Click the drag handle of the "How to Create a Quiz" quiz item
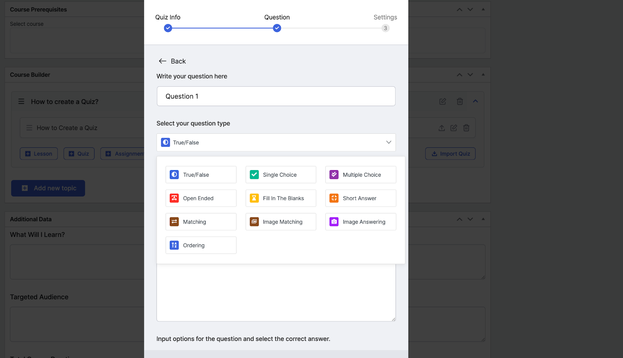This screenshot has height=358, width=623. pyautogui.click(x=29, y=128)
